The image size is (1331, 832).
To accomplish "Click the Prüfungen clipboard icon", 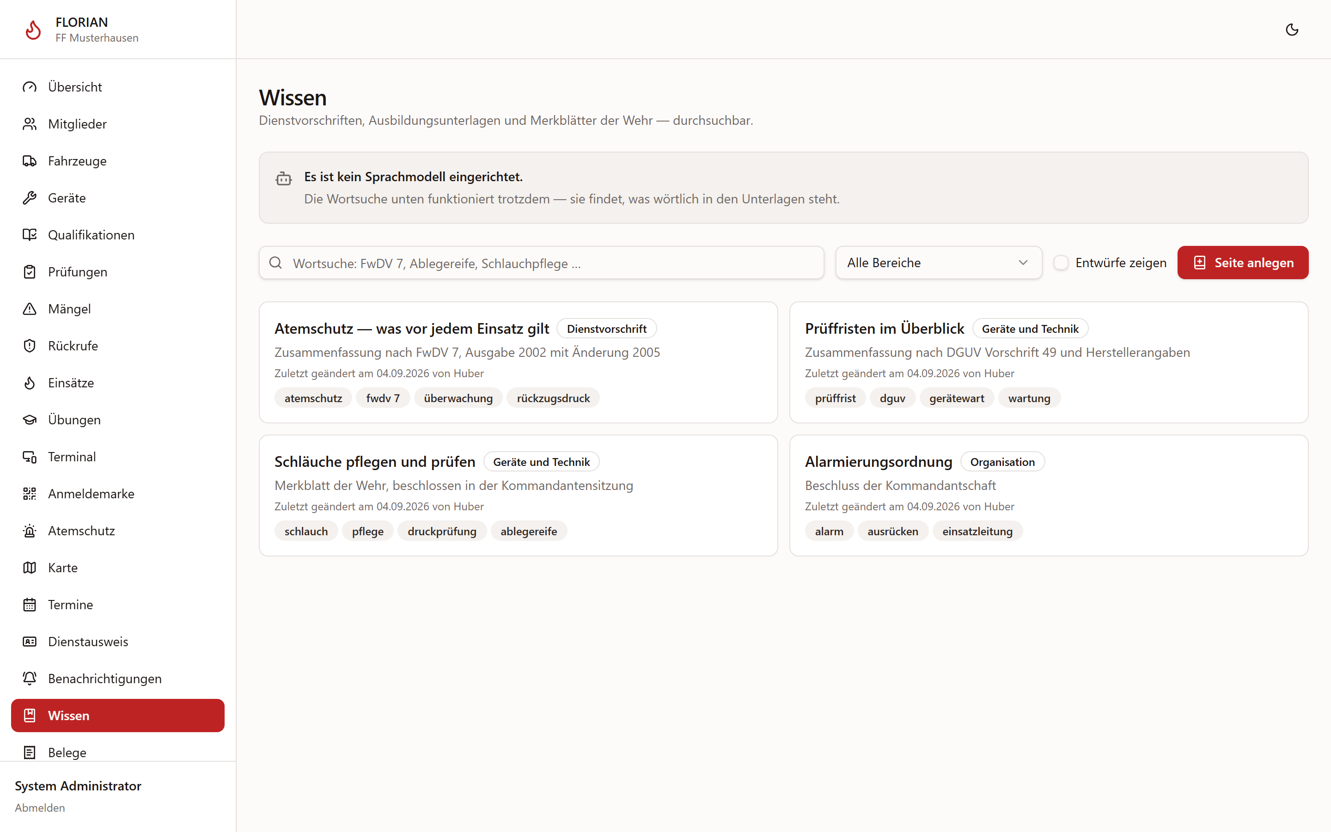I will [30, 272].
